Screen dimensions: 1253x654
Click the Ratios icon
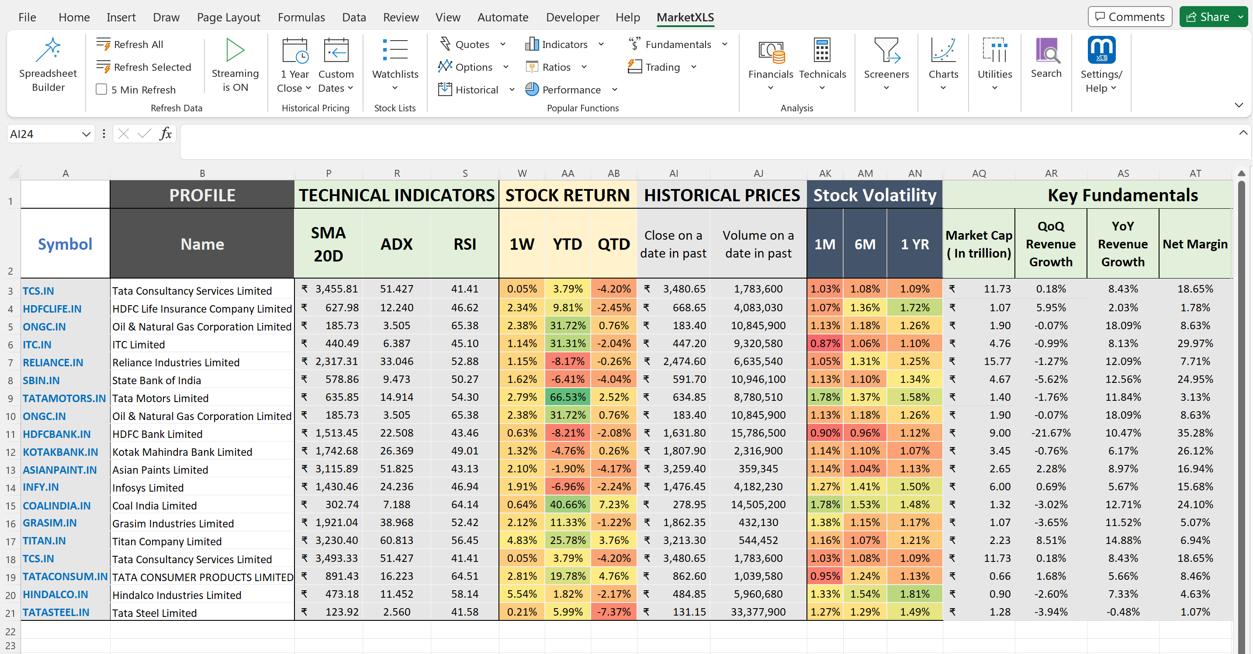tap(532, 67)
